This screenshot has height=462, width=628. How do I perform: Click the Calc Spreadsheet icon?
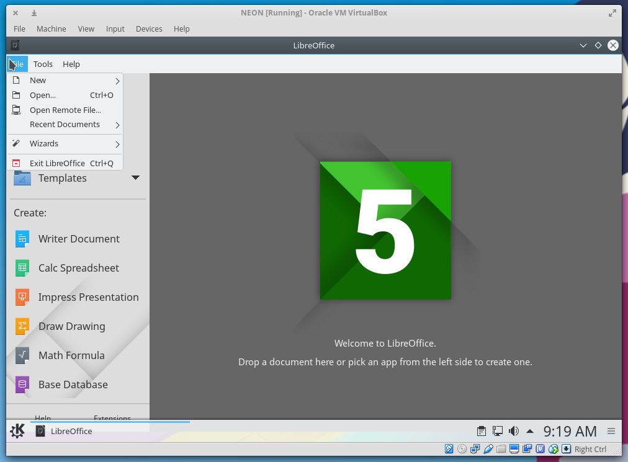click(22, 268)
